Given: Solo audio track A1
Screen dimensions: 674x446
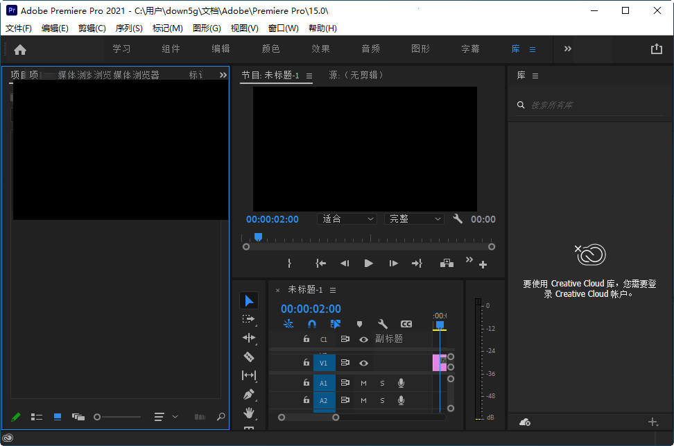Looking at the screenshot, I should (x=382, y=383).
